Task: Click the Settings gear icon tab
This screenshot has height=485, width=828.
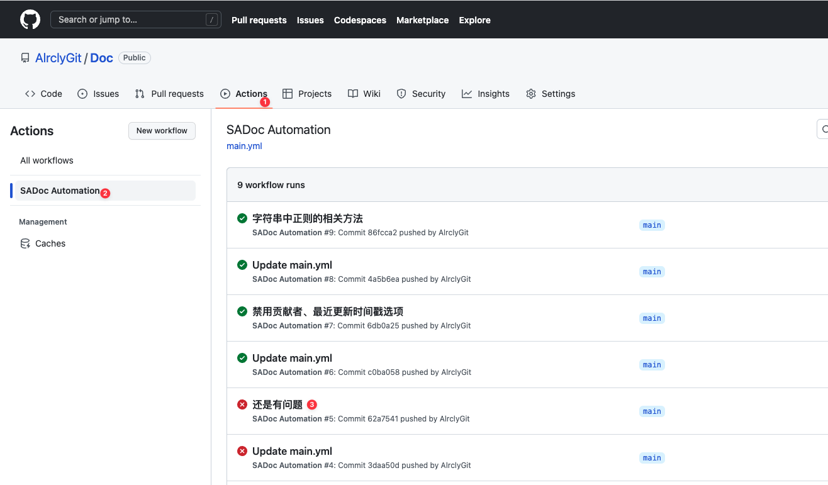Action: [531, 94]
